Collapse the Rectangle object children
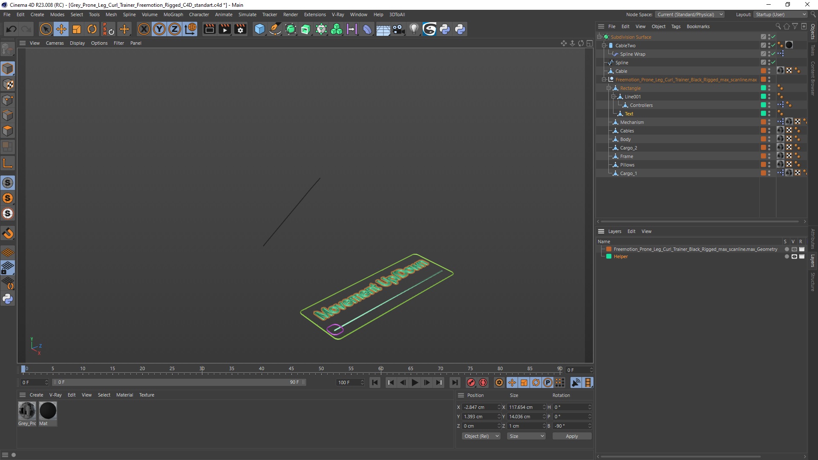818x460 pixels. coord(609,88)
